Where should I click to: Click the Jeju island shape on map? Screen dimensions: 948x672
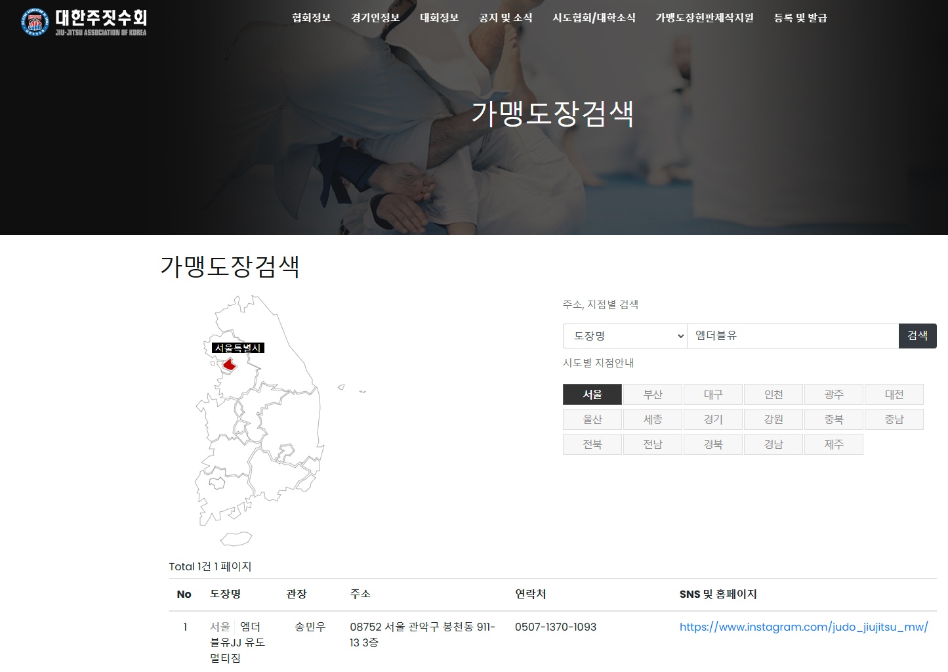point(236,539)
